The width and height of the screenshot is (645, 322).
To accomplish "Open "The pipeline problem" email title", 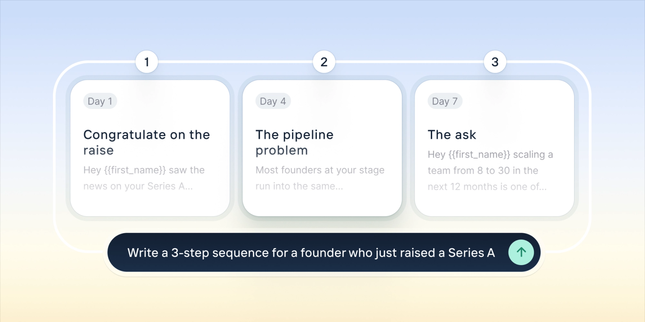I will (294, 142).
